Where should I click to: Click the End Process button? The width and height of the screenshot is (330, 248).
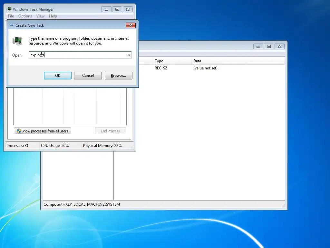click(111, 131)
